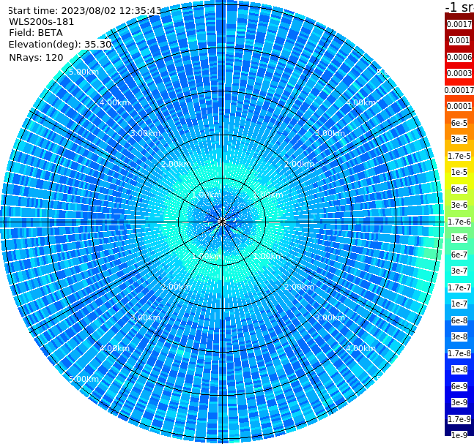Select the 3e-9 colorbar label
The image size is (474, 444).
point(459,402)
